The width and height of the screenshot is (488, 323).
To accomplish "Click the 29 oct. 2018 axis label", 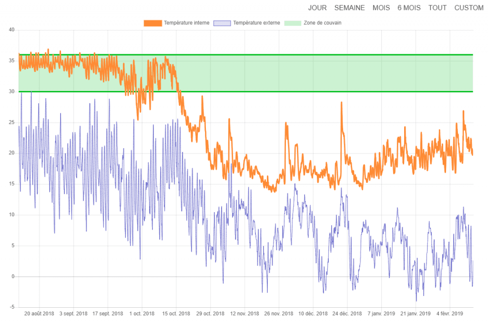I will point(210,313).
